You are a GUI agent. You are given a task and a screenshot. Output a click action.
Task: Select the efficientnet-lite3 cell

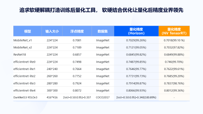point(24,83)
